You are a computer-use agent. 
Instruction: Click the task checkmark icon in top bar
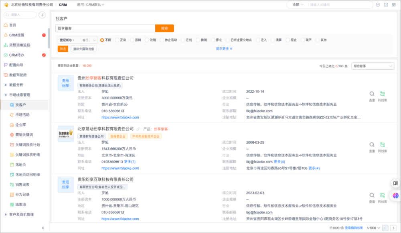(x=378, y=5)
